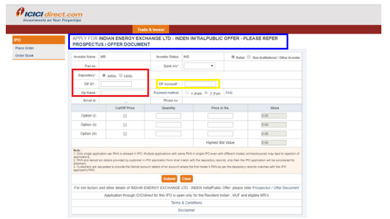The image size is (390, 219).
Task: Click the Pan no. label
Action: pos(91,66)
